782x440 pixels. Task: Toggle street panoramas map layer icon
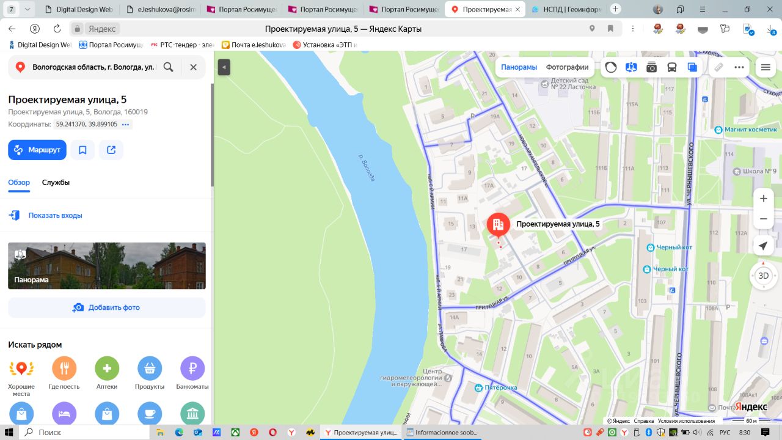631,67
